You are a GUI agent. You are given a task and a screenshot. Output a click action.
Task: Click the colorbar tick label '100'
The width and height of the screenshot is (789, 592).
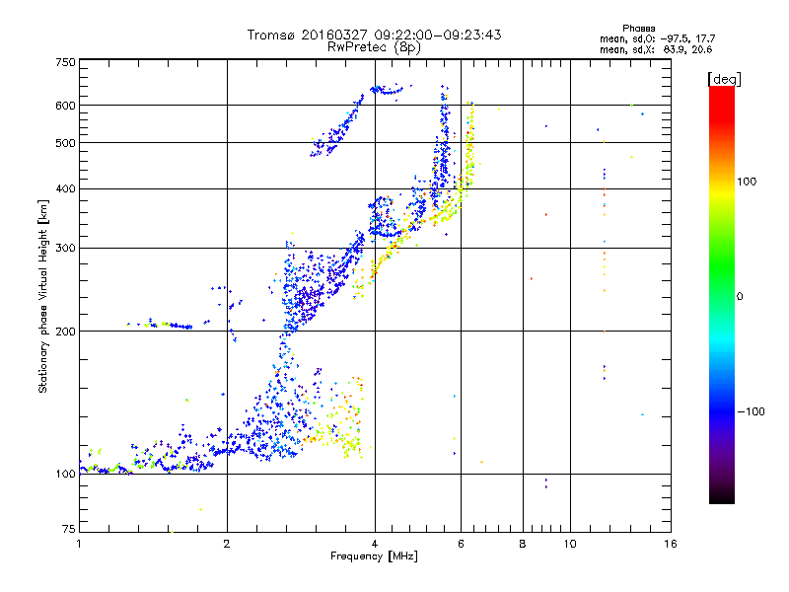pos(747,182)
